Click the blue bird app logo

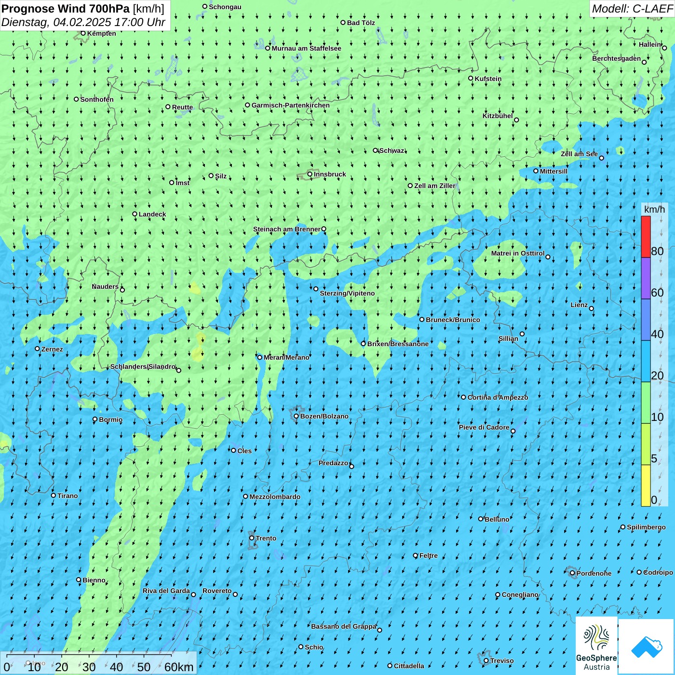(647, 647)
